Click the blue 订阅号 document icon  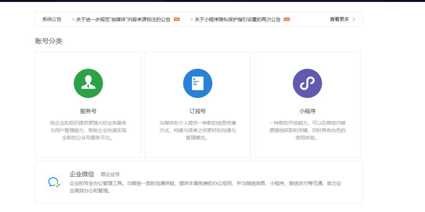(198, 83)
